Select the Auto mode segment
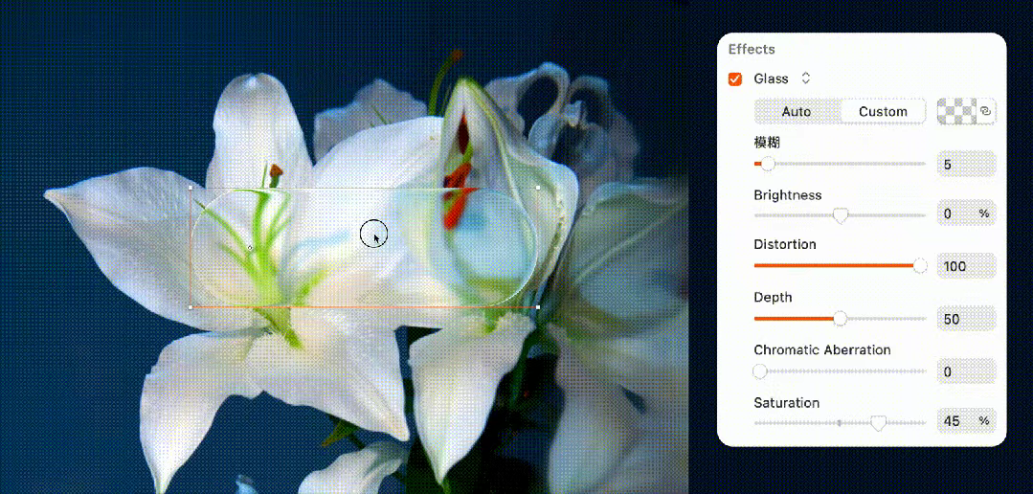1033x494 pixels. tap(797, 112)
